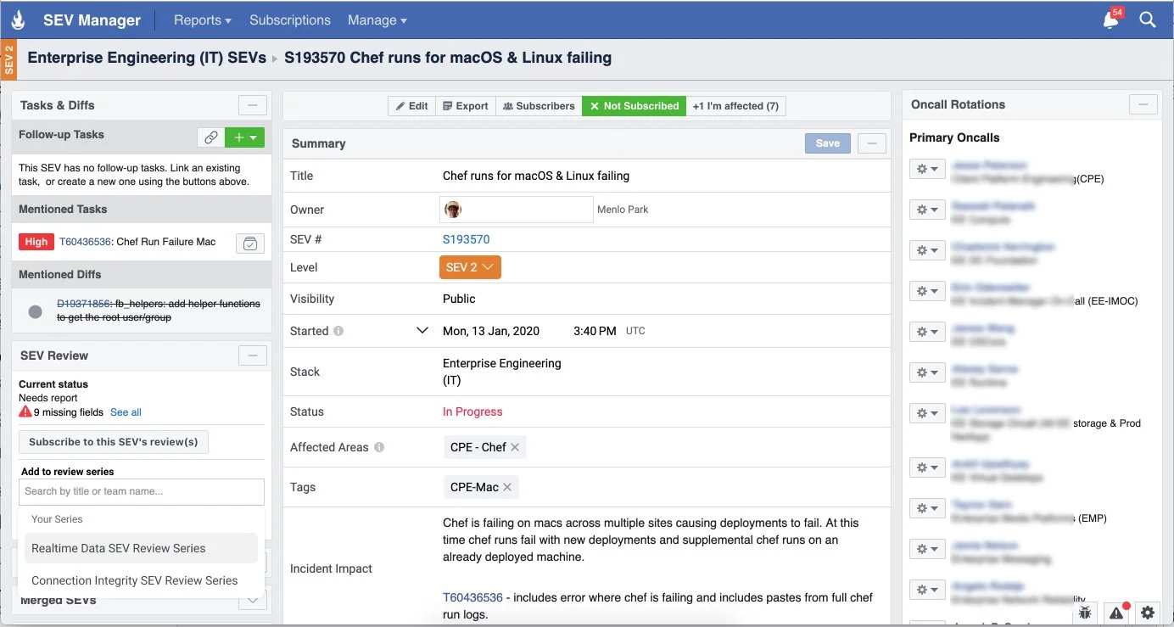Click the grey diff status circle

point(35,311)
